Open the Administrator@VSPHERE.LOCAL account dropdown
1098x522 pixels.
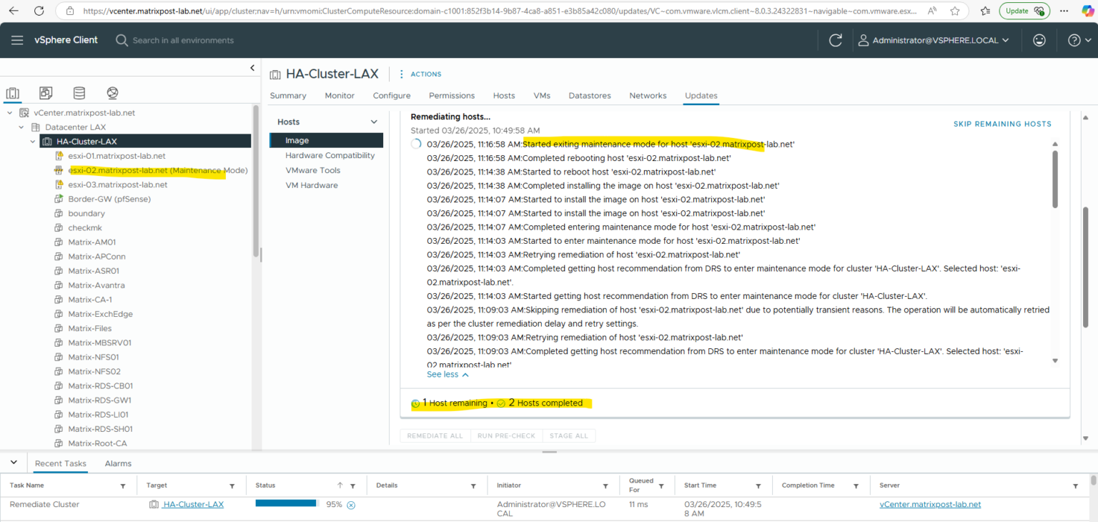[x=934, y=40]
